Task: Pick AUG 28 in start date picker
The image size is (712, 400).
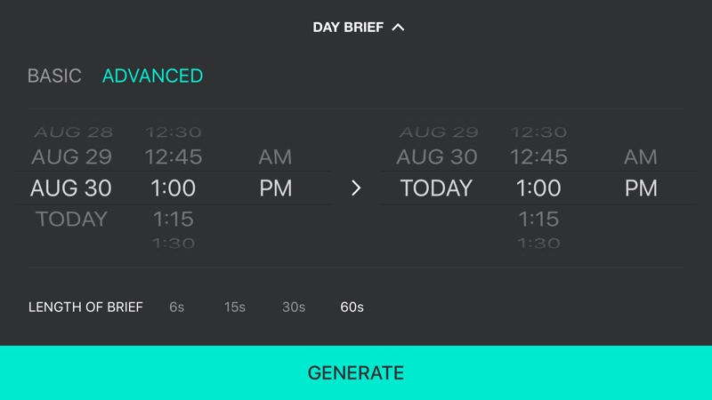Action: [73, 132]
